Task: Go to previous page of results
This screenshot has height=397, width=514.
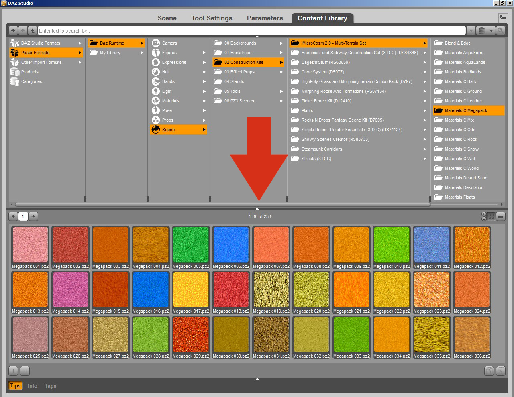Action: [x=13, y=216]
